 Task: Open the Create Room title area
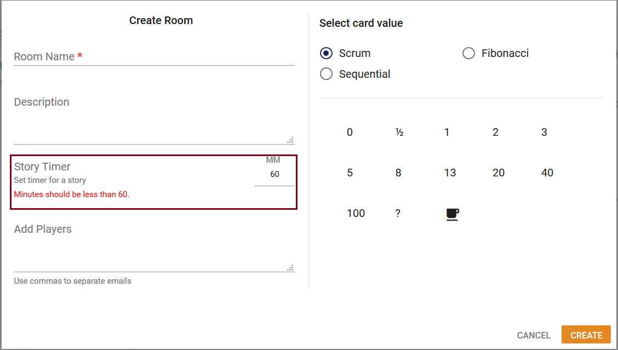coord(161,20)
